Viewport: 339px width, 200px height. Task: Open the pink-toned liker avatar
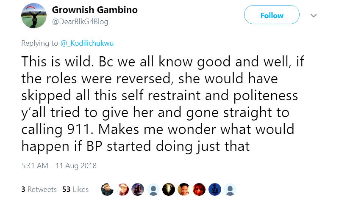click(x=122, y=189)
